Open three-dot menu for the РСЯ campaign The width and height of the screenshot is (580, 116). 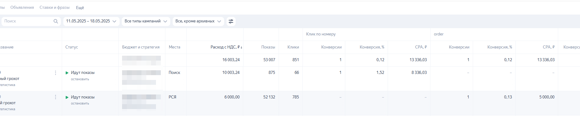[x=55, y=97]
